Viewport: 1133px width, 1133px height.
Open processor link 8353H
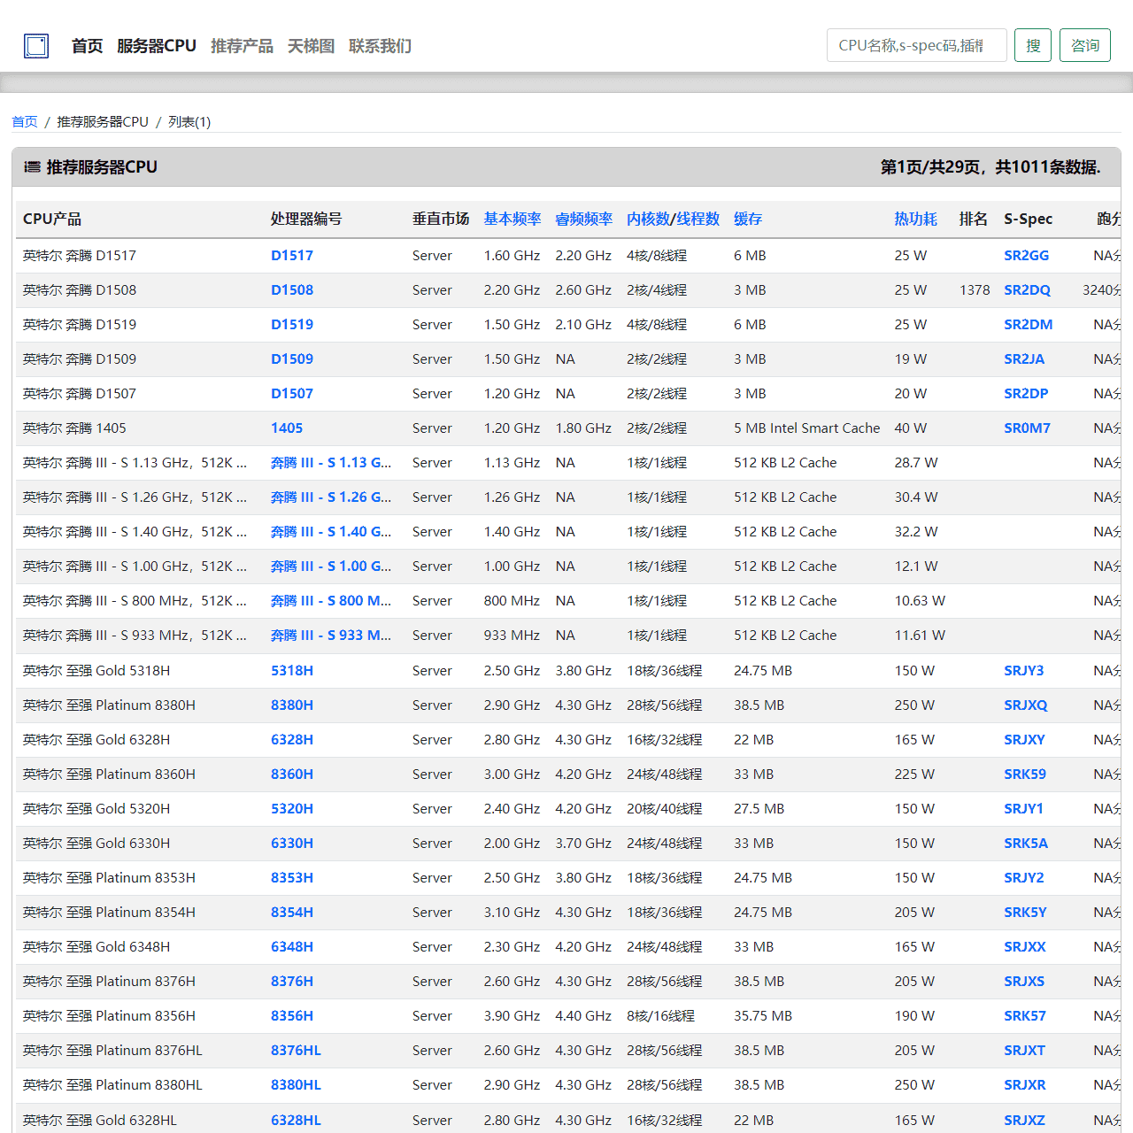[x=292, y=877]
